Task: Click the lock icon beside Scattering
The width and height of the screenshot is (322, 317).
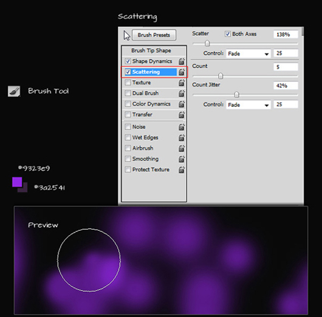Action: (x=182, y=72)
